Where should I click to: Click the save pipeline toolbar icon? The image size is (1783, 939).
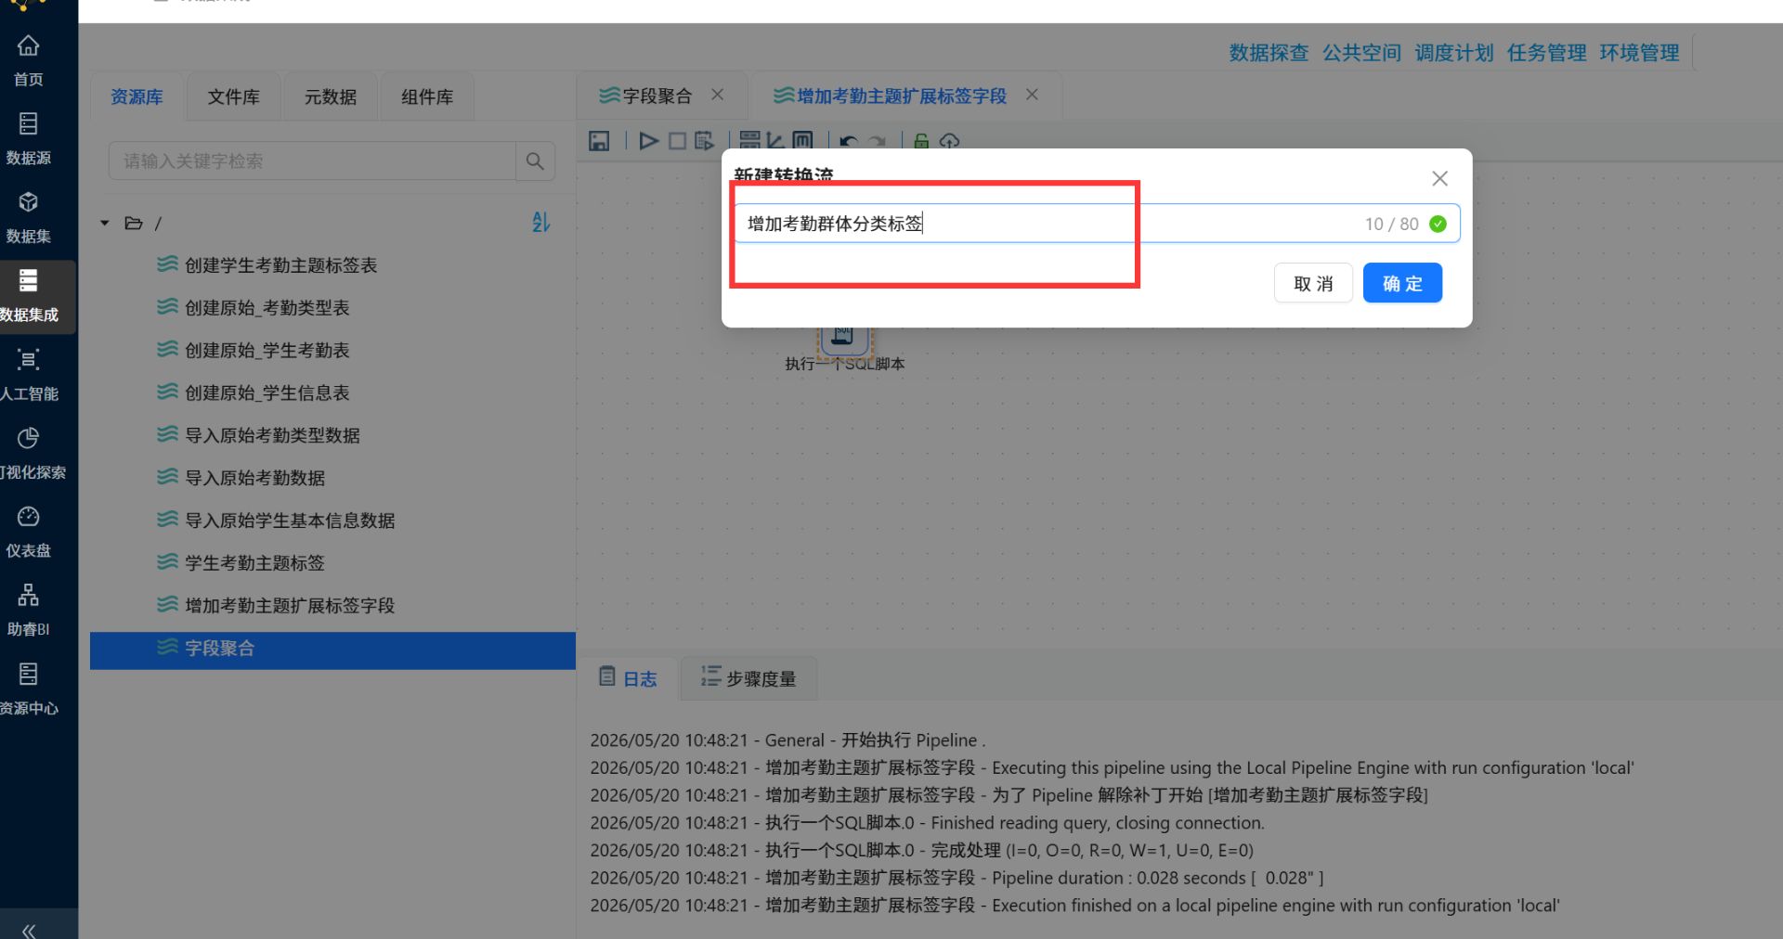pyautogui.click(x=599, y=141)
